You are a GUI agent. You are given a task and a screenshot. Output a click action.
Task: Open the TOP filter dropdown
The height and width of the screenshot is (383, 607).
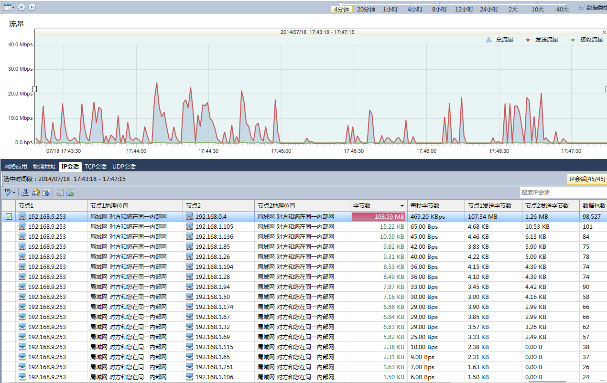click(10, 192)
